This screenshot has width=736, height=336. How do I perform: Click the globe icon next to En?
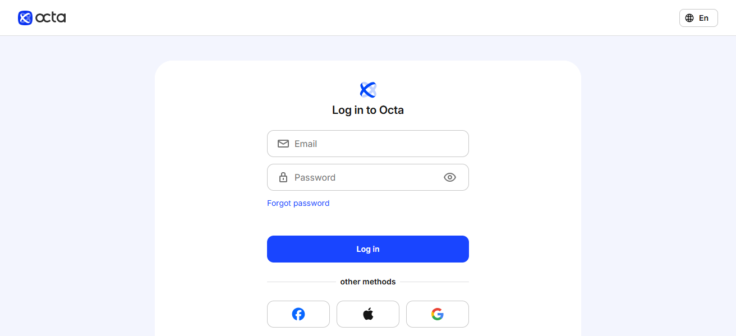(x=690, y=17)
